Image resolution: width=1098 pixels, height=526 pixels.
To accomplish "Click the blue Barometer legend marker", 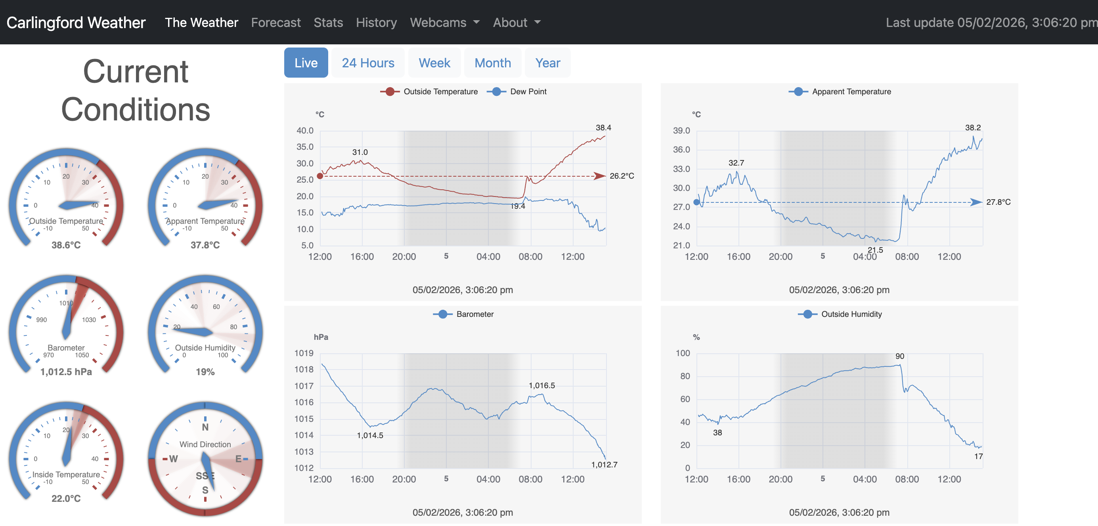I will click(442, 314).
